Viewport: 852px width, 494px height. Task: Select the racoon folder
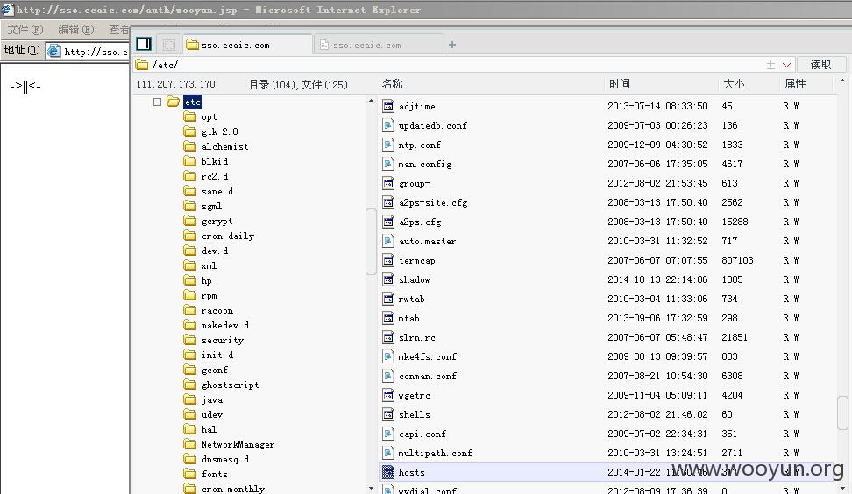217,311
